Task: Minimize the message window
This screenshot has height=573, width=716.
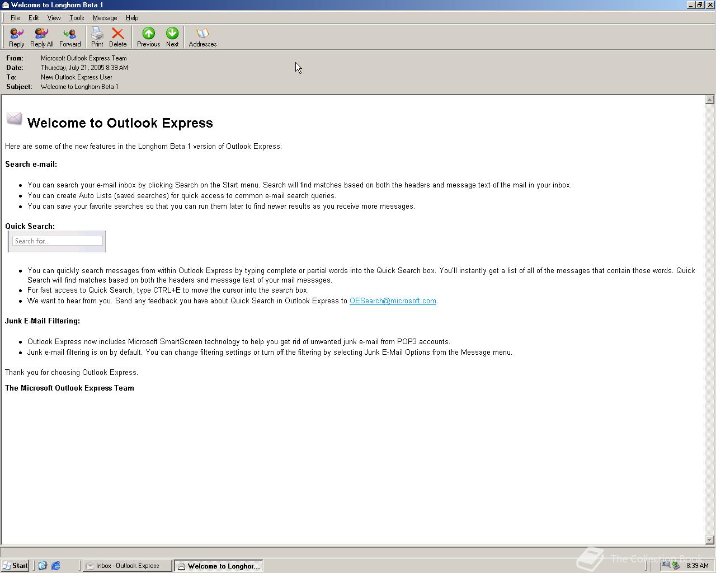Action: [x=691, y=4]
